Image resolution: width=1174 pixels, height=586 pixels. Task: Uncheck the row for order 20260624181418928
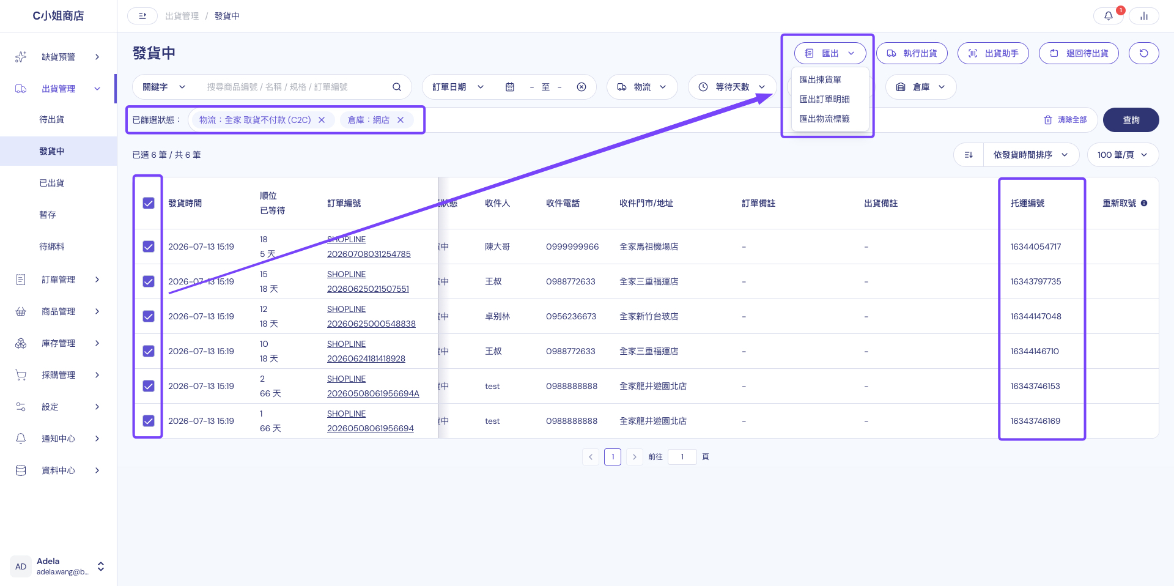click(149, 351)
